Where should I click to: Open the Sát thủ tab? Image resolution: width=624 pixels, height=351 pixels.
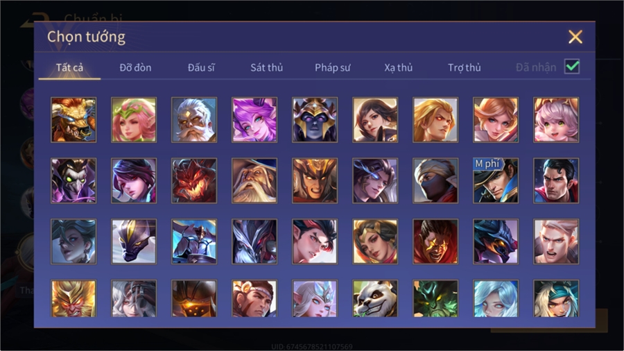pos(267,68)
